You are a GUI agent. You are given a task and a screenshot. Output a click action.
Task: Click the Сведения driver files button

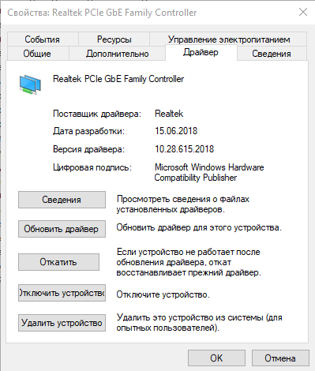[62, 200]
